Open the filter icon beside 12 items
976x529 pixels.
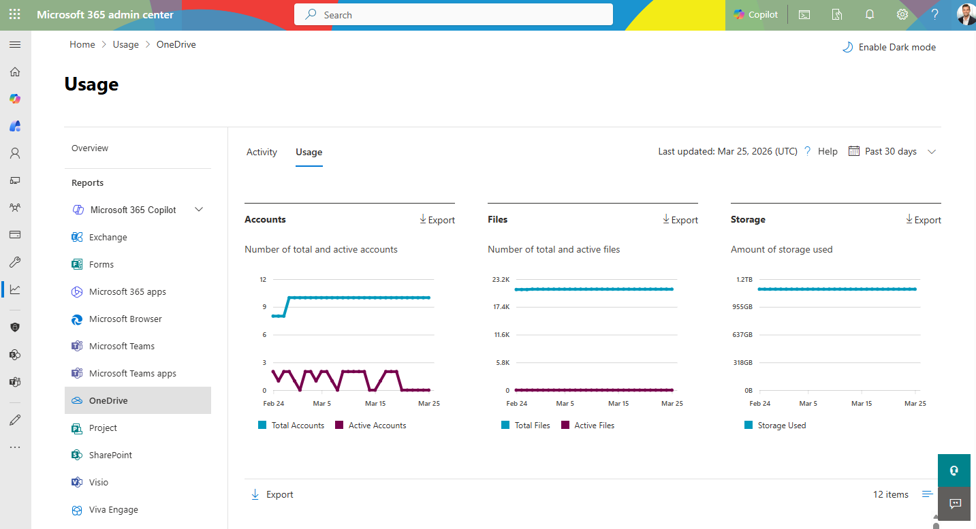point(927,494)
